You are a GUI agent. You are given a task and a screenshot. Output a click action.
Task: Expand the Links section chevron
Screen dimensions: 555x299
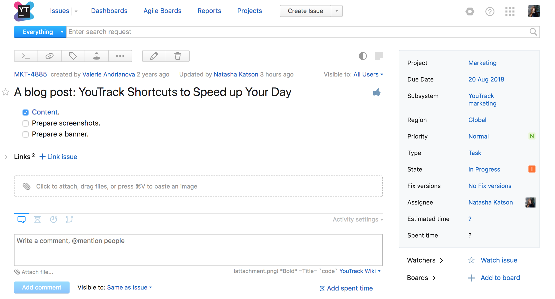coord(6,157)
